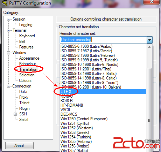This screenshot has height=152, width=161.
Task: Open Behaviour settings category
Action: coord(28,64)
